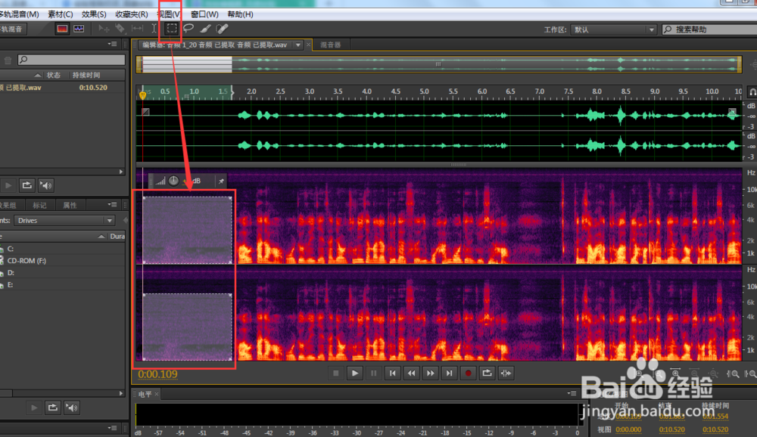Toggle the spectral pitch display button

[x=79, y=29]
